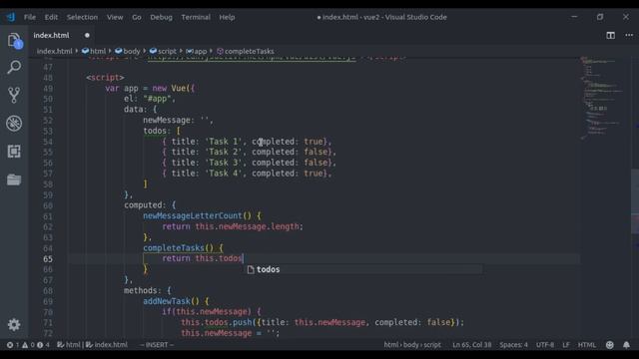Change language mode HTML
This screenshot has width=639, height=359.
click(587, 345)
